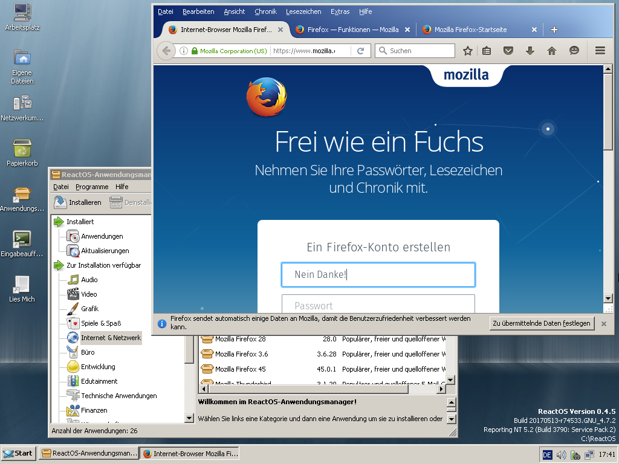Click the Firefox page scrollbar down arrow
The height and width of the screenshot is (464, 619).
point(608,298)
